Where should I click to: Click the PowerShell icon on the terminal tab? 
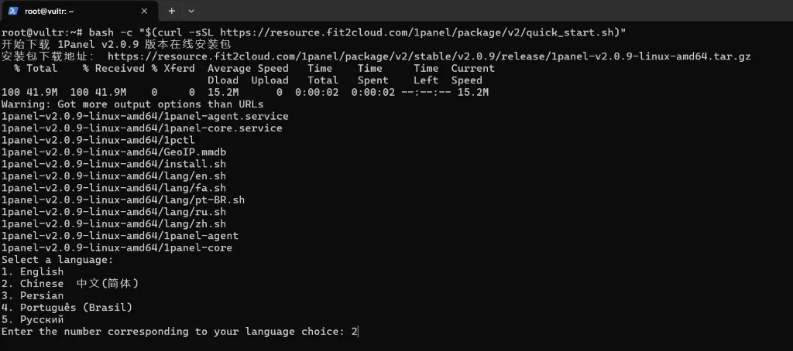coord(13,11)
